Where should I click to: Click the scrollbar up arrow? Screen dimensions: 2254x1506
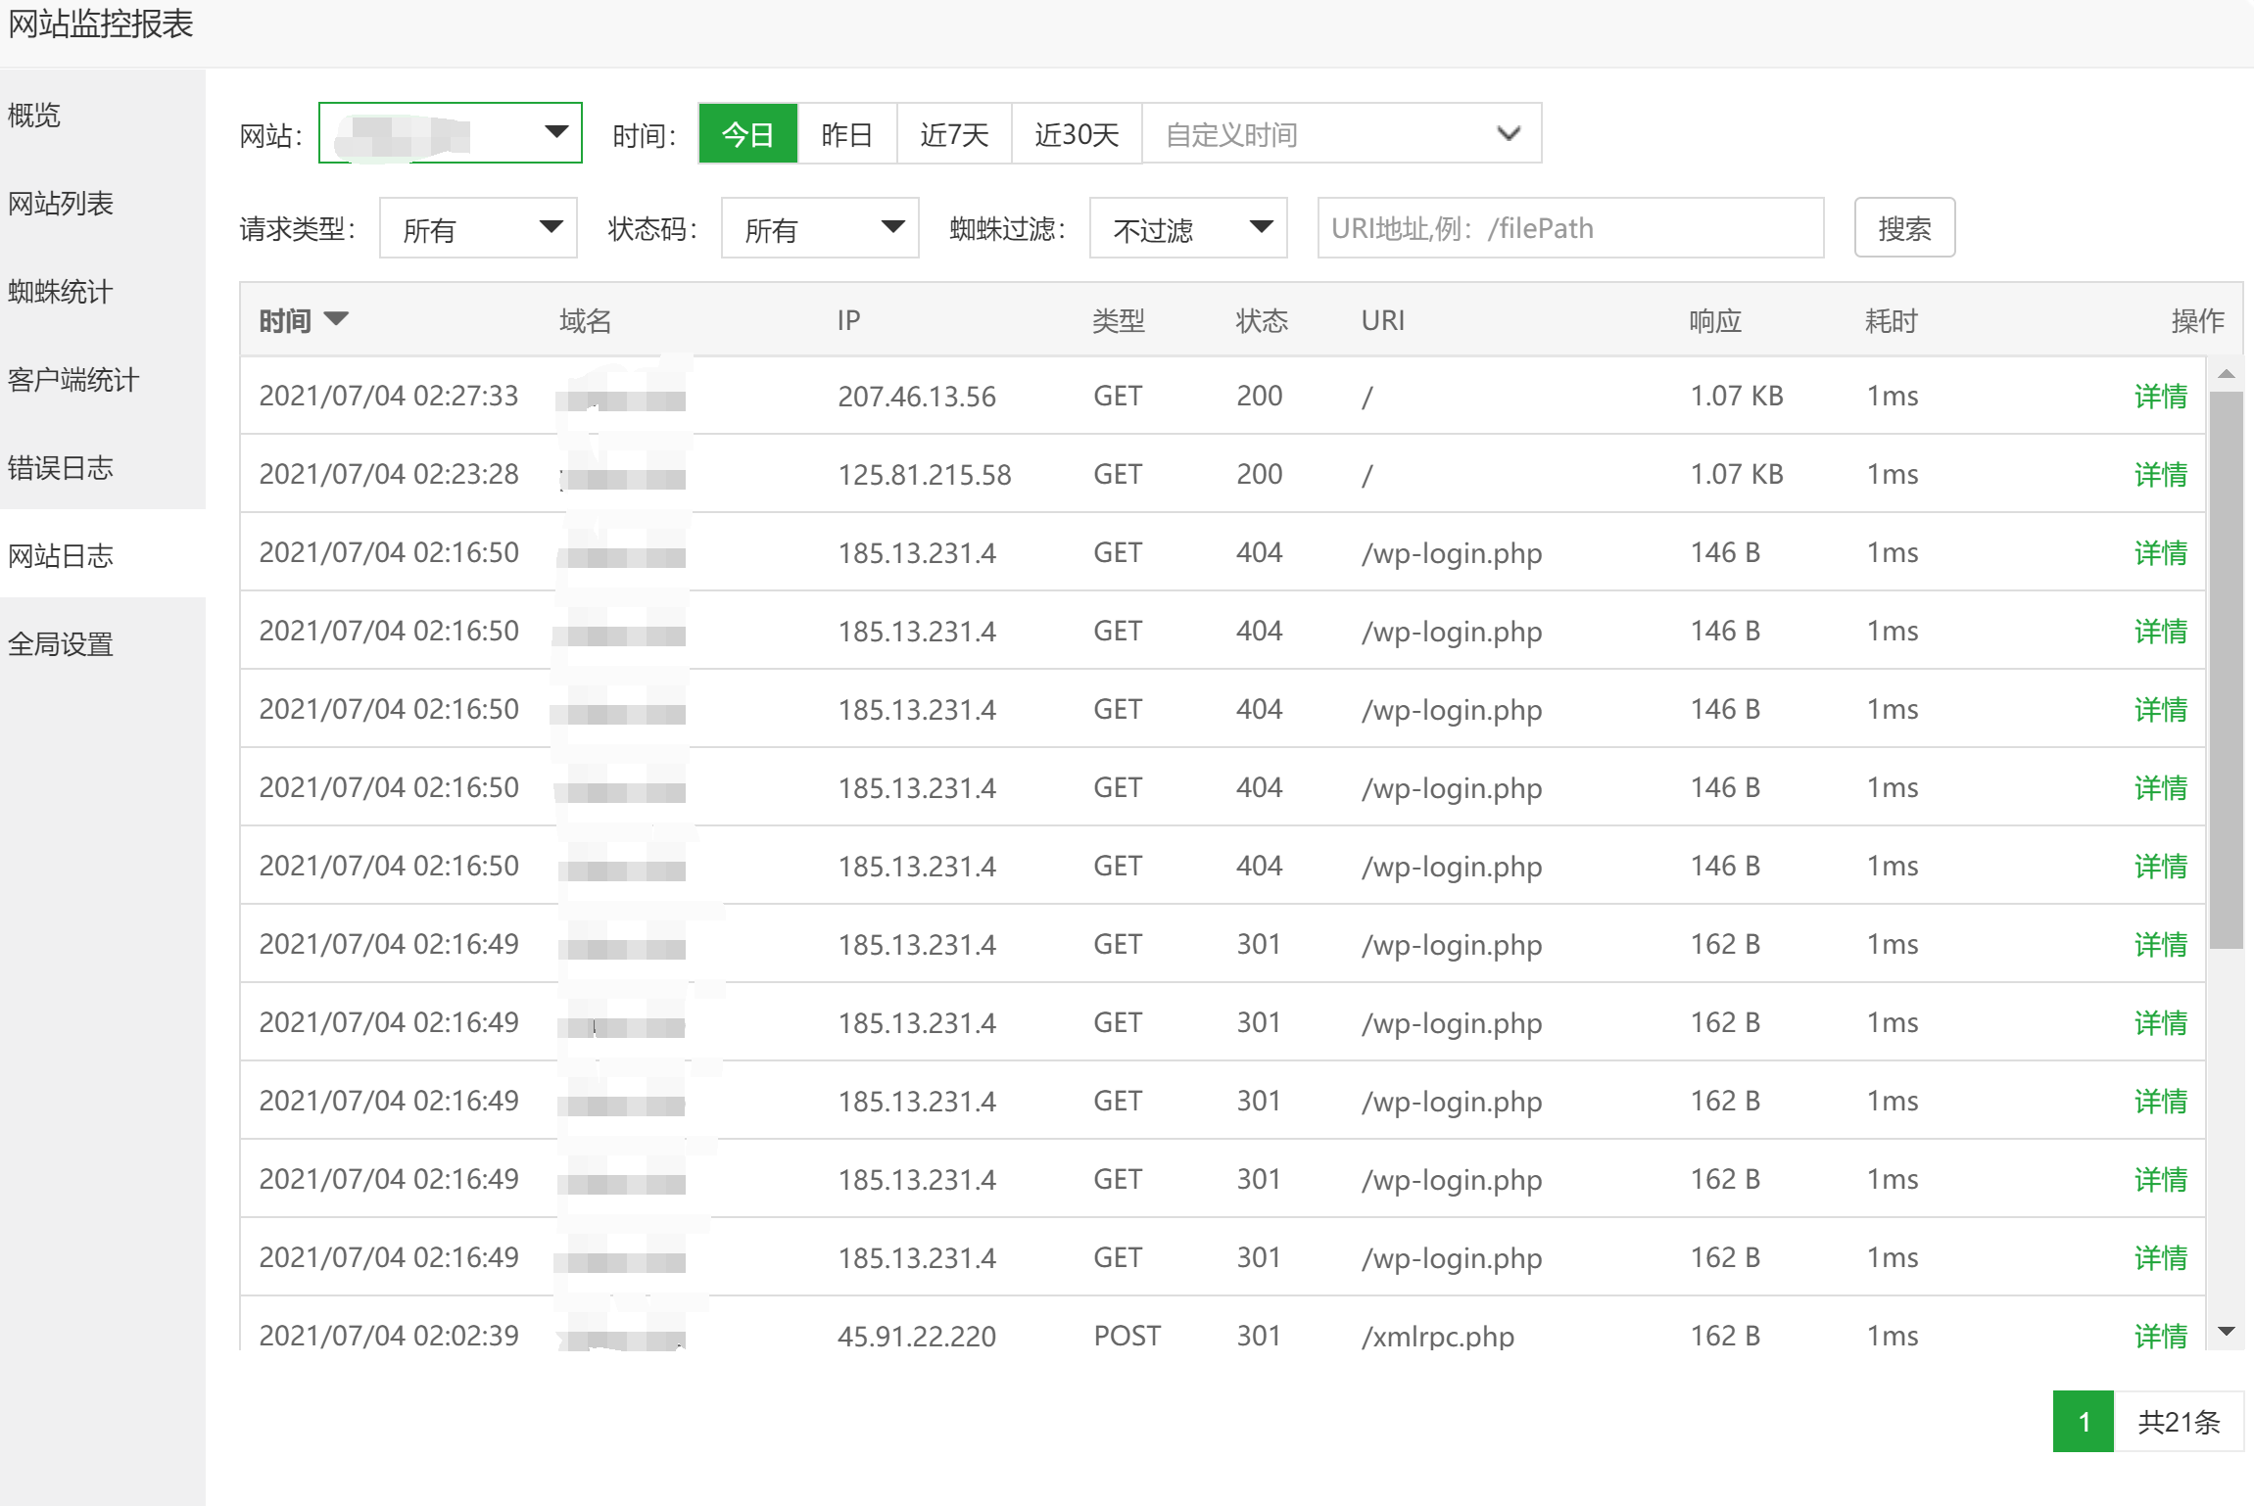2227,374
